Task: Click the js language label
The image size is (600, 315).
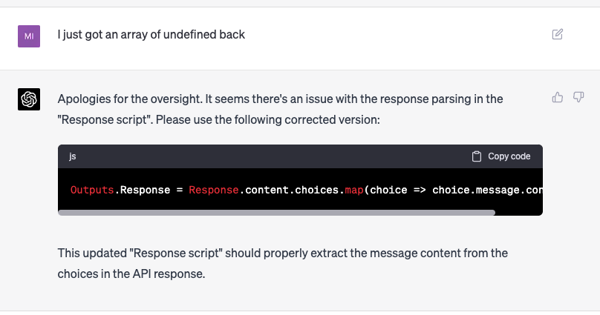Action: (73, 156)
